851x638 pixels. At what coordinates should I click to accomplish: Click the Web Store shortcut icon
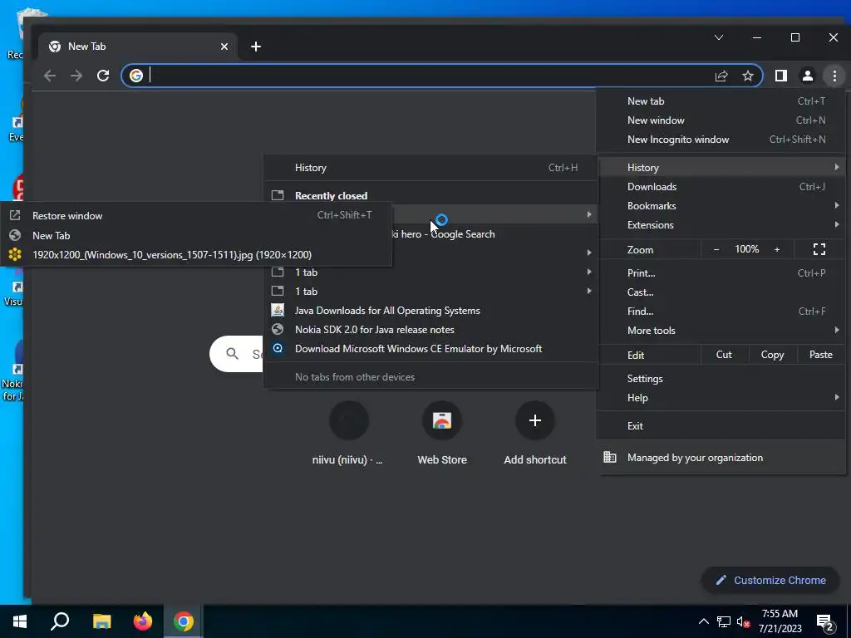point(442,420)
